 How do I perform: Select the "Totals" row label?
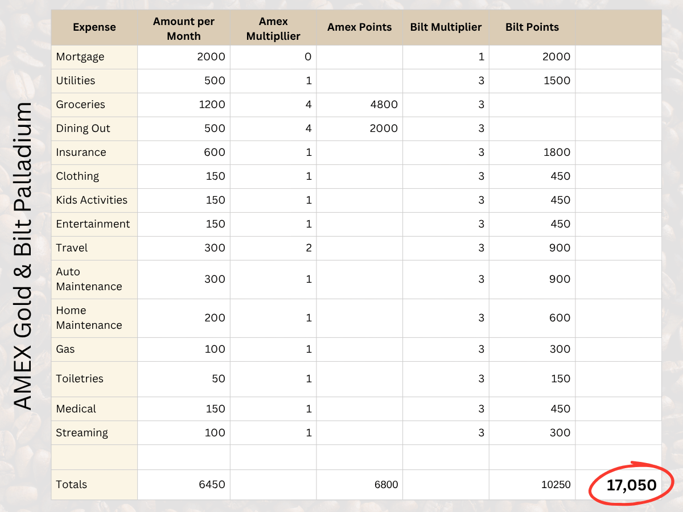[x=71, y=485]
